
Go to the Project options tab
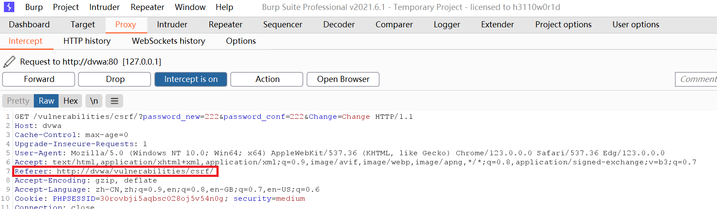(563, 25)
